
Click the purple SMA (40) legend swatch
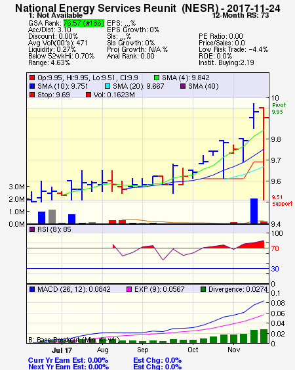183,86
